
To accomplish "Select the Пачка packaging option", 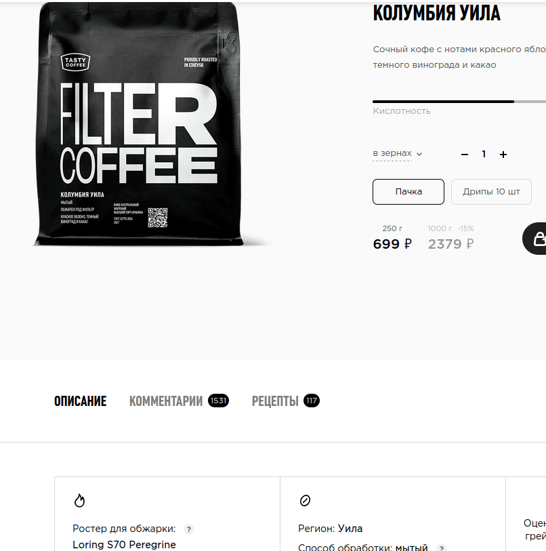I will pos(408,192).
